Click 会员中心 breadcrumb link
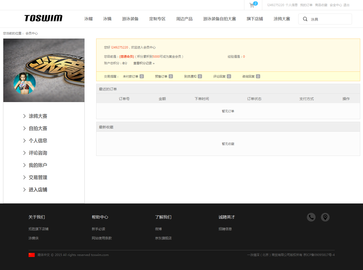The image size is (363, 270). pyautogui.click(x=32, y=33)
